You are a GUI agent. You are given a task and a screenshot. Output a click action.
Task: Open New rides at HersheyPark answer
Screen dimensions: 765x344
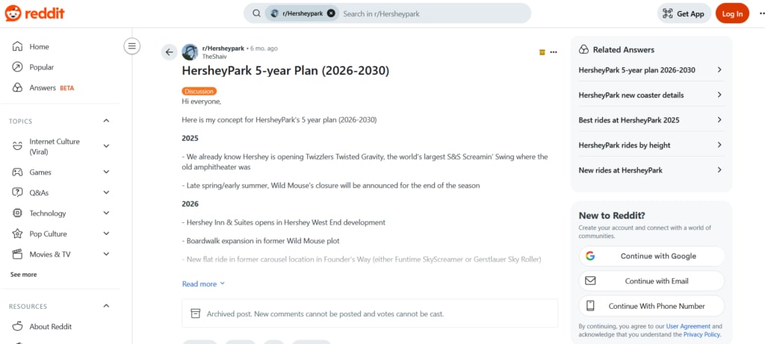pyautogui.click(x=651, y=170)
